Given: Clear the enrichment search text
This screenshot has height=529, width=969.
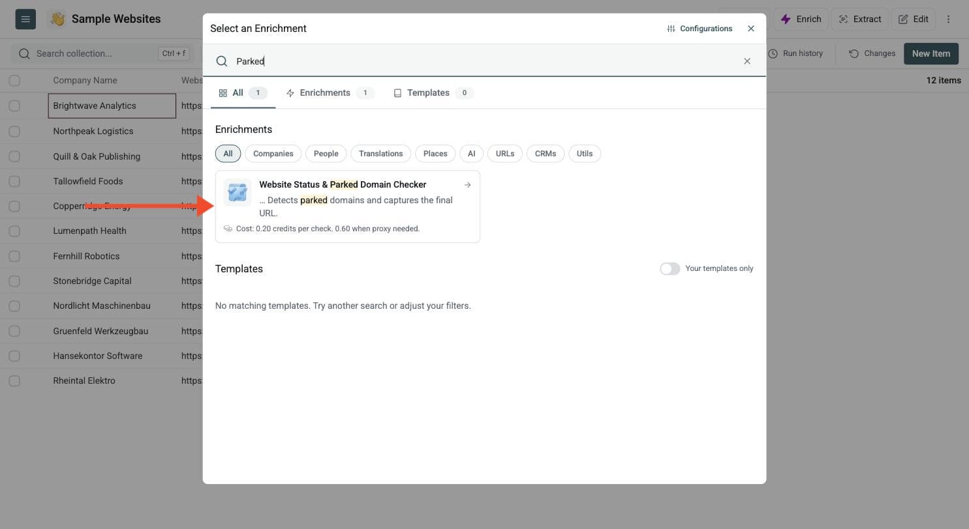Looking at the screenshot, I should point(747,61).
